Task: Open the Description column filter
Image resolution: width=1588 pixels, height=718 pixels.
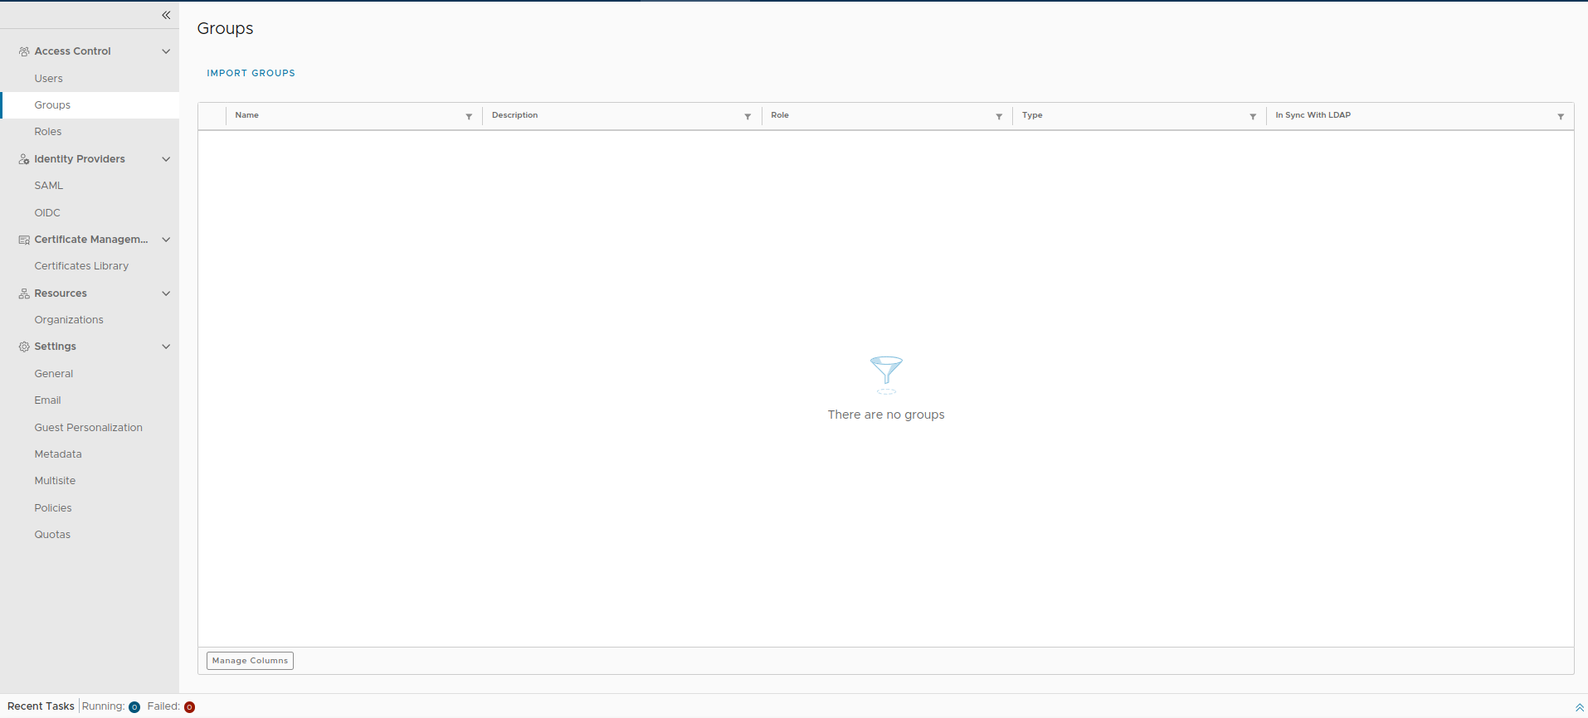Action: click(x=748, y=117)
